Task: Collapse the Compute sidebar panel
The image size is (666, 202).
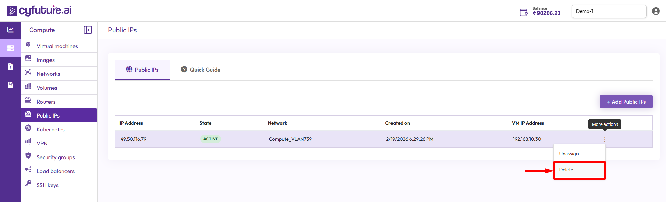Action: click(88, 30)
